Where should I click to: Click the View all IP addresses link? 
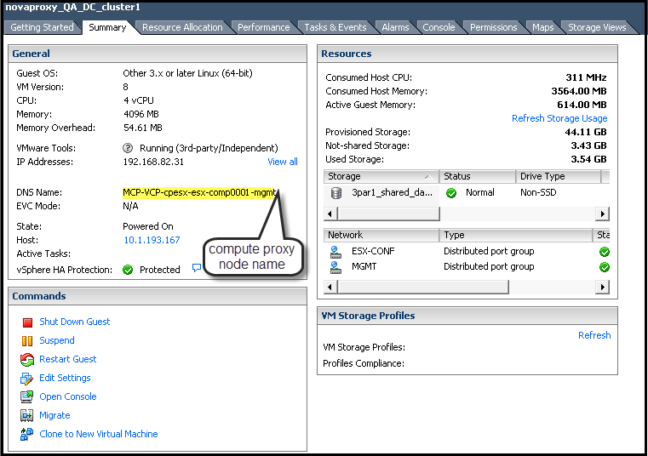(x=282, y=162)
